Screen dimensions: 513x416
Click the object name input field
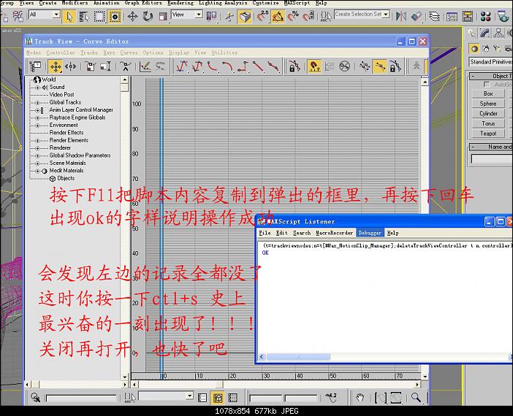(492, 159)
